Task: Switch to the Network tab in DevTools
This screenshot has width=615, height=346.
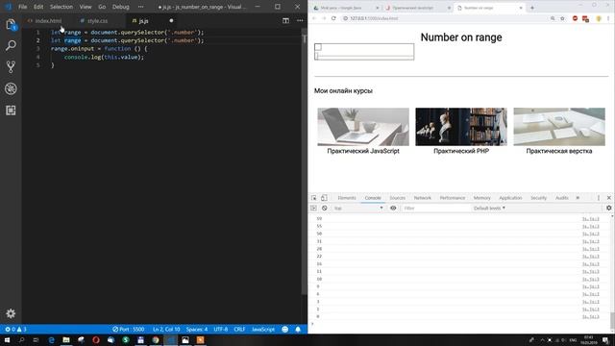Action: (423, 198)
